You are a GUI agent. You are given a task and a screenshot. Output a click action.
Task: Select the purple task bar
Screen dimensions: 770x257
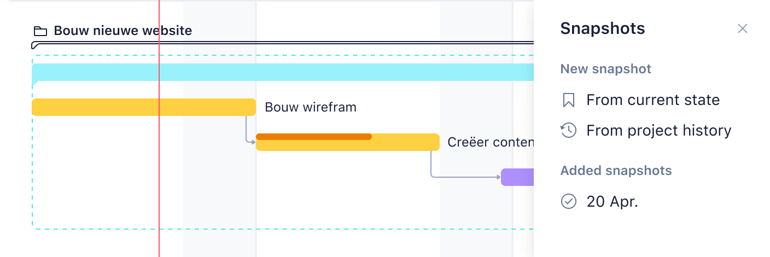517,177
